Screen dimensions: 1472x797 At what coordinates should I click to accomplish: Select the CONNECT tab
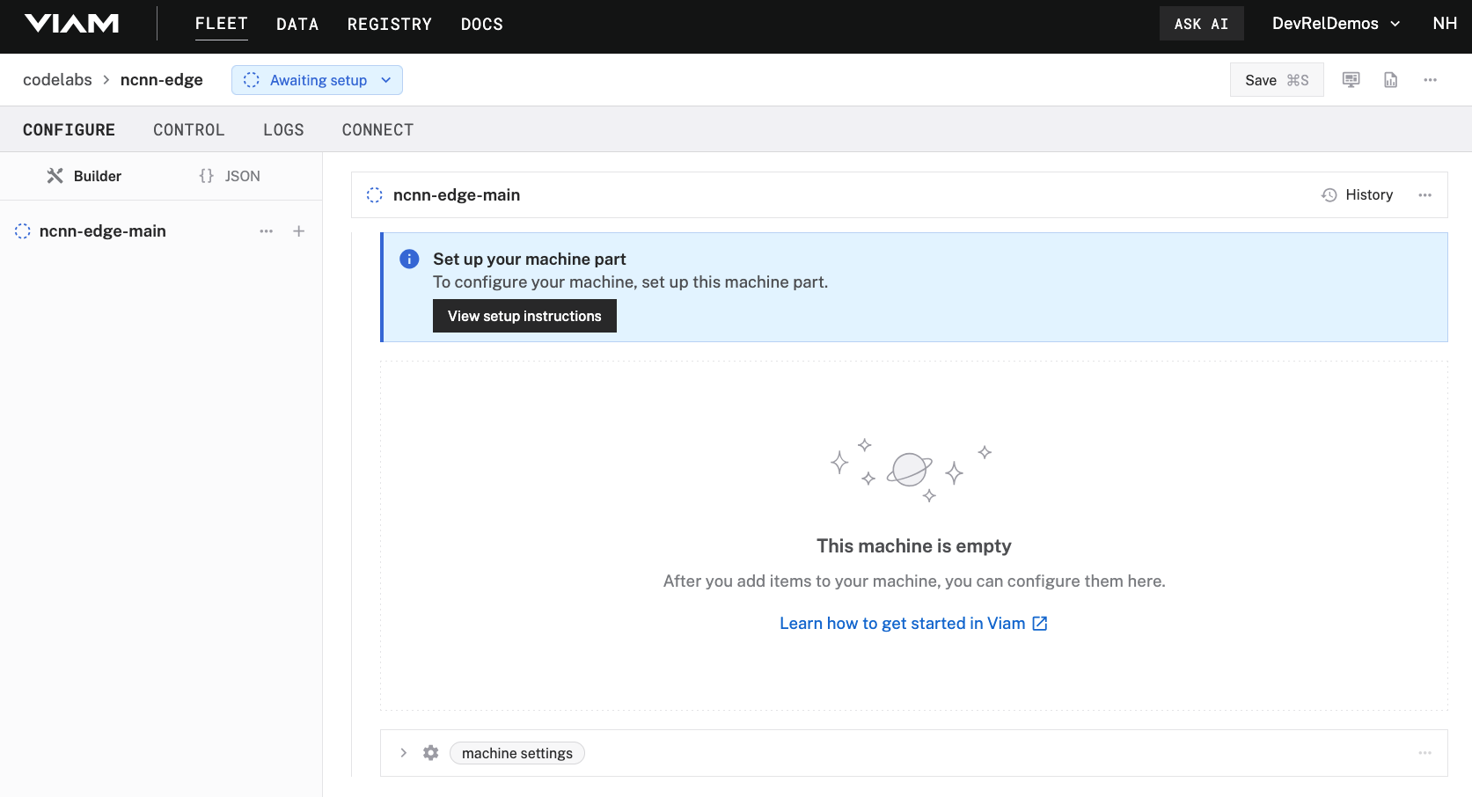coord(377,130)
